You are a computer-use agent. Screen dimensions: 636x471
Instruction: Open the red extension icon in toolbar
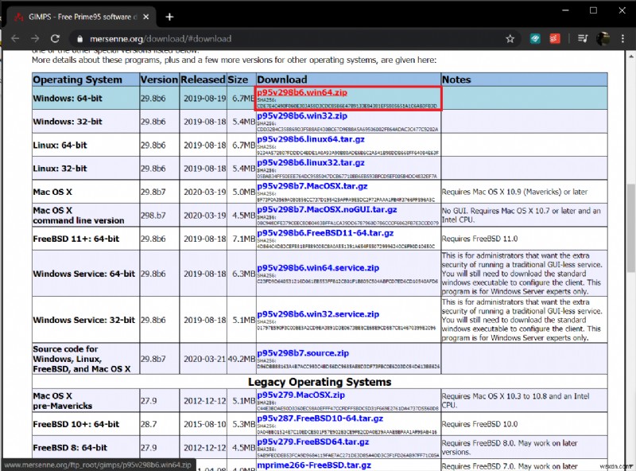(x=556, y=38)
